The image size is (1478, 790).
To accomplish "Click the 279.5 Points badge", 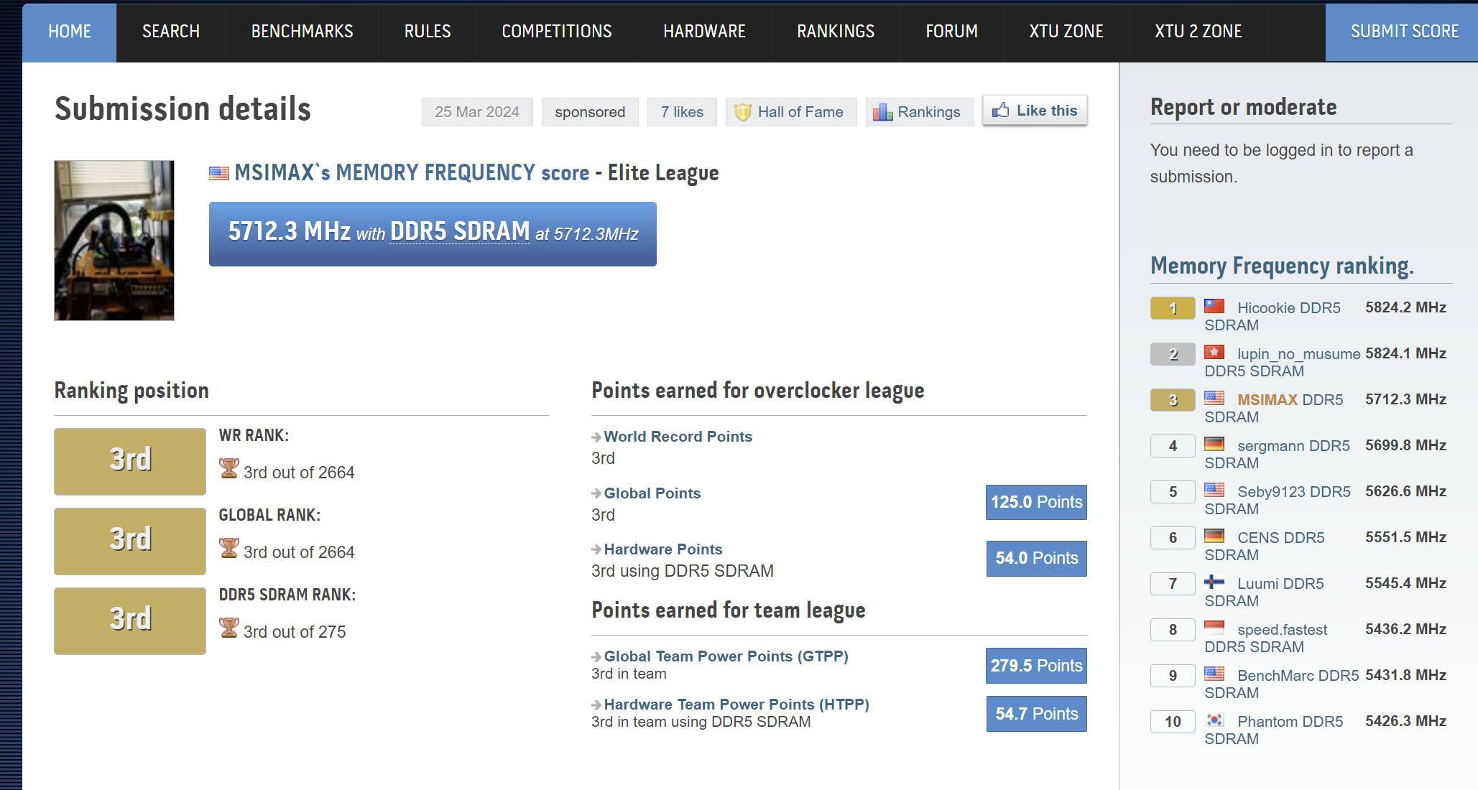I will 1036,666.
